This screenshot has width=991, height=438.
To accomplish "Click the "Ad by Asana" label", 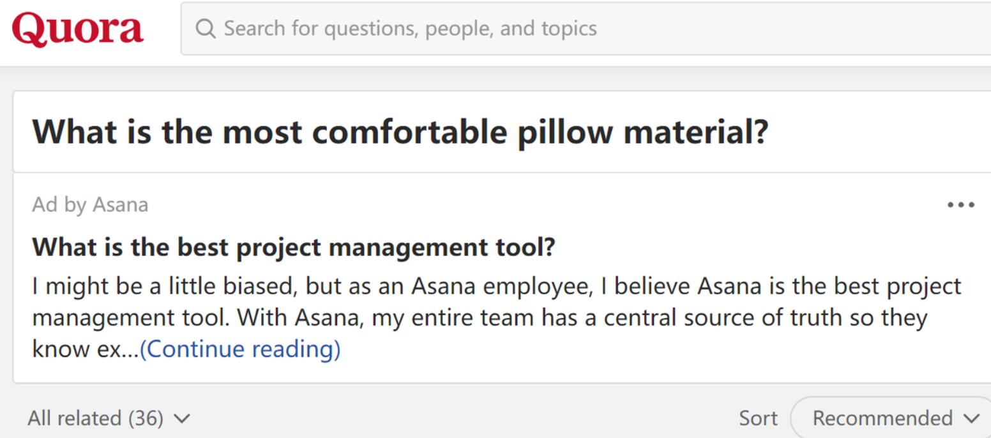I will [x=90, y=205].
